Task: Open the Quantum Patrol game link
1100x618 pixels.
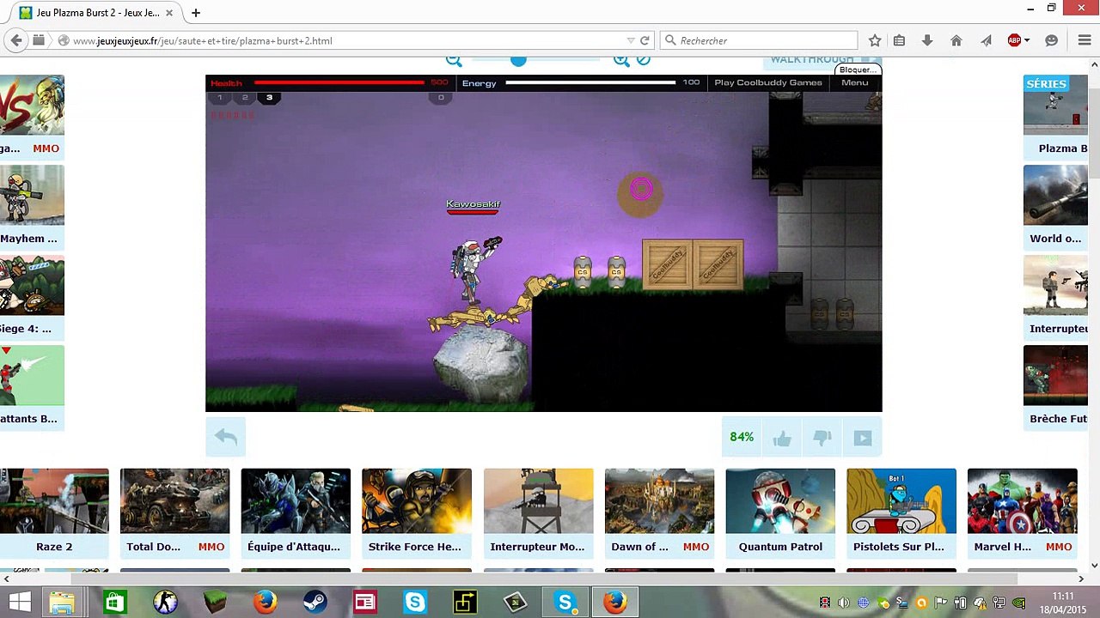Action: click(780, 547)
